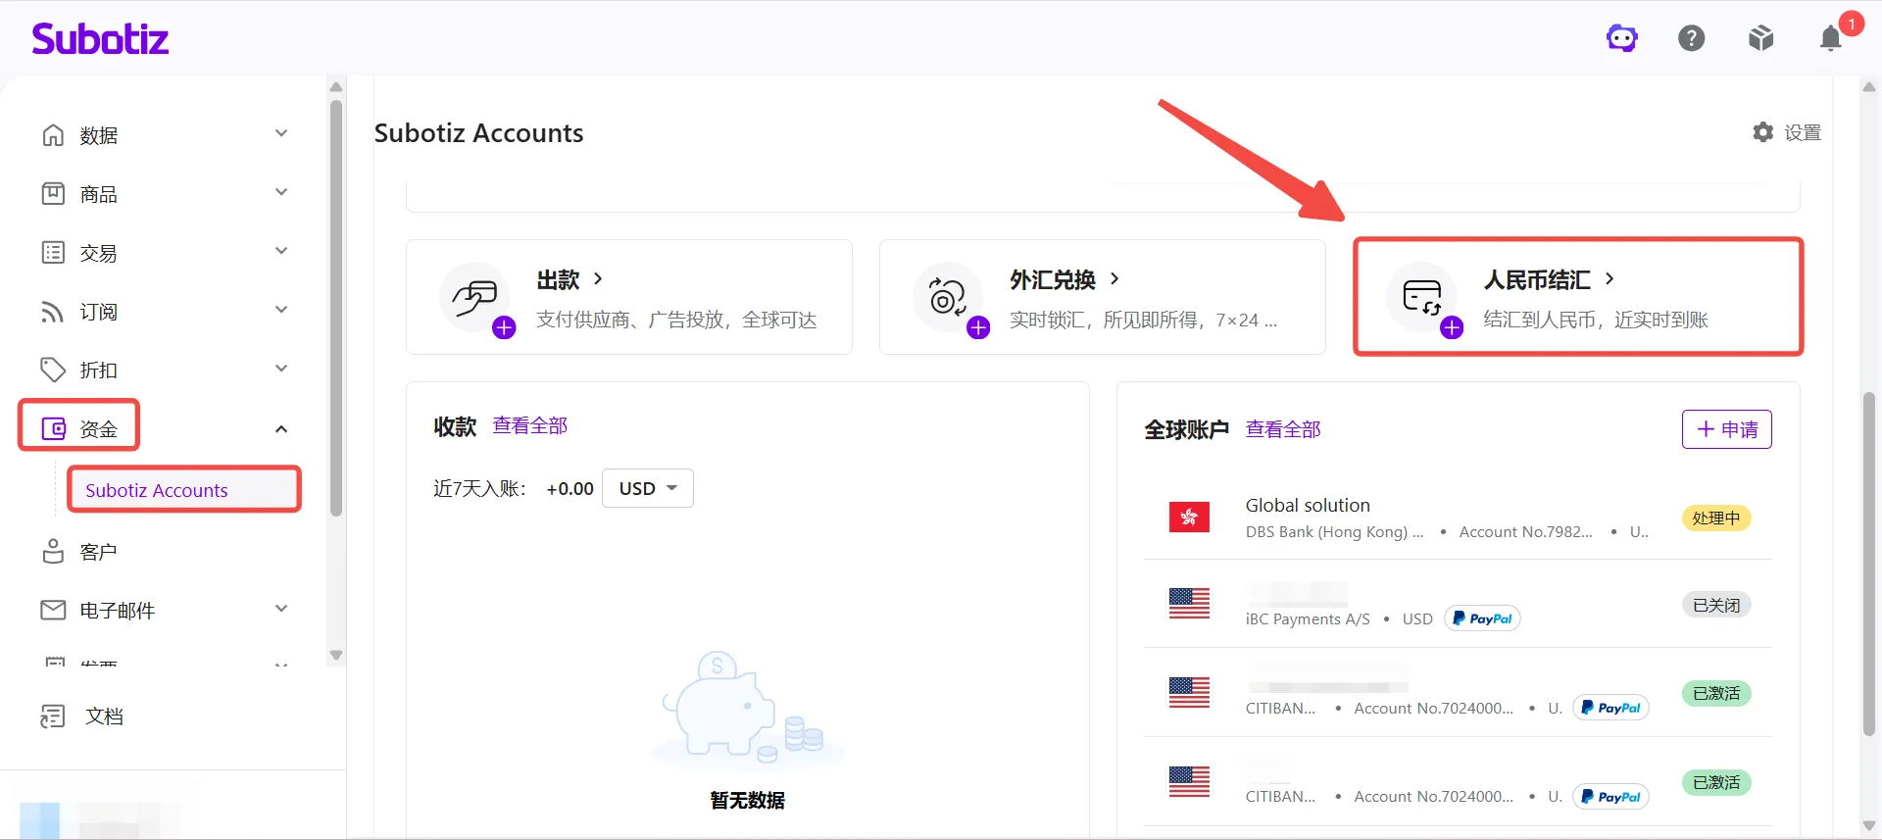Click PayPal badge on iBC Payments row
Viewport: 1882px width, 840px height.
[x=1482, y=618]
